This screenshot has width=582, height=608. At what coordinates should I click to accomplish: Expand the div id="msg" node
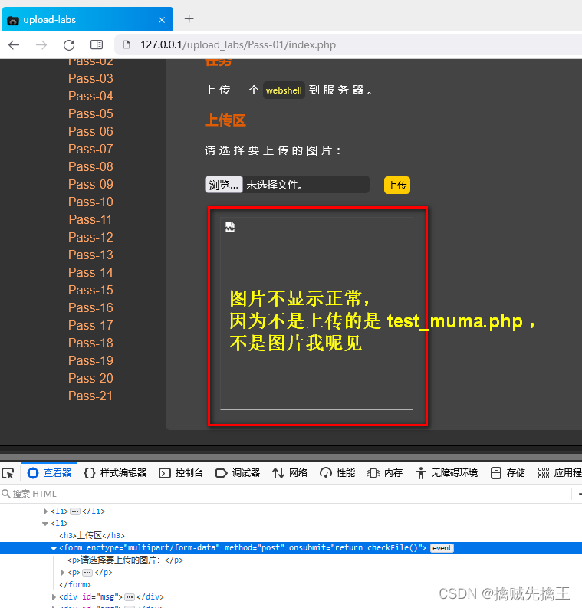(54, 596)
